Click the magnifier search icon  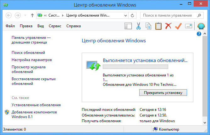(199, 15)
